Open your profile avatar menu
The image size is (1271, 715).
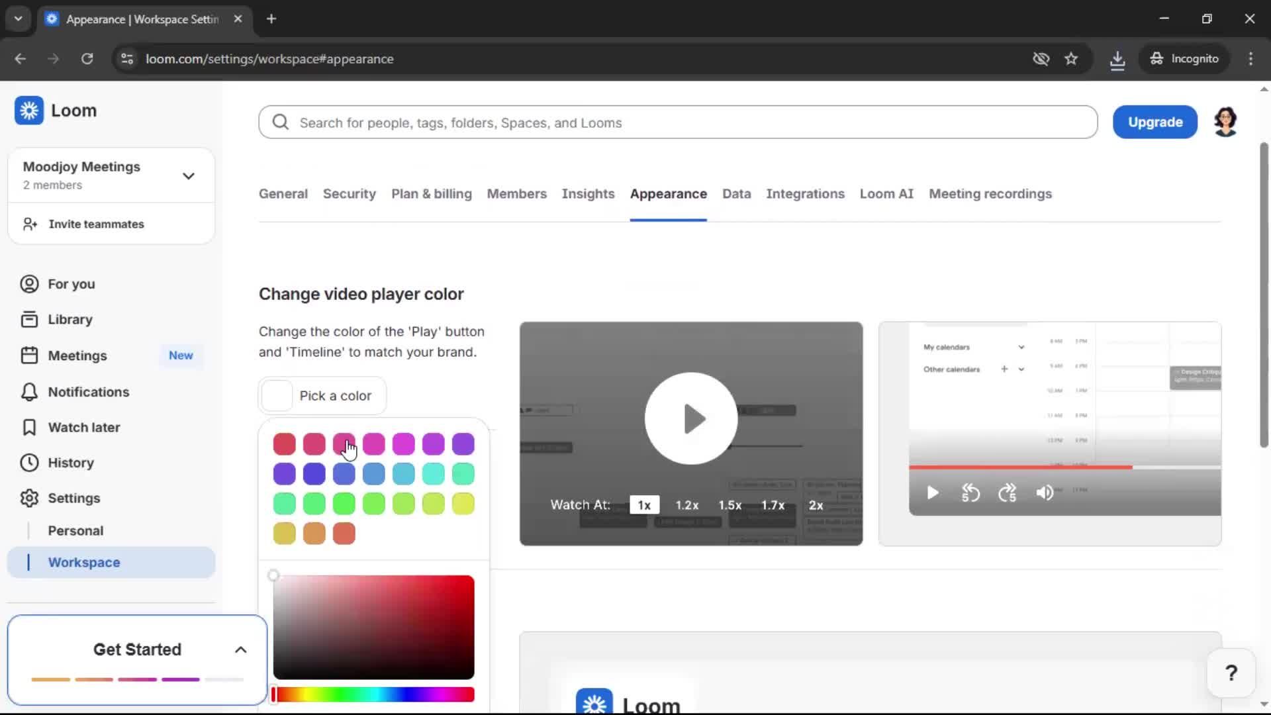pos(1225,122)
